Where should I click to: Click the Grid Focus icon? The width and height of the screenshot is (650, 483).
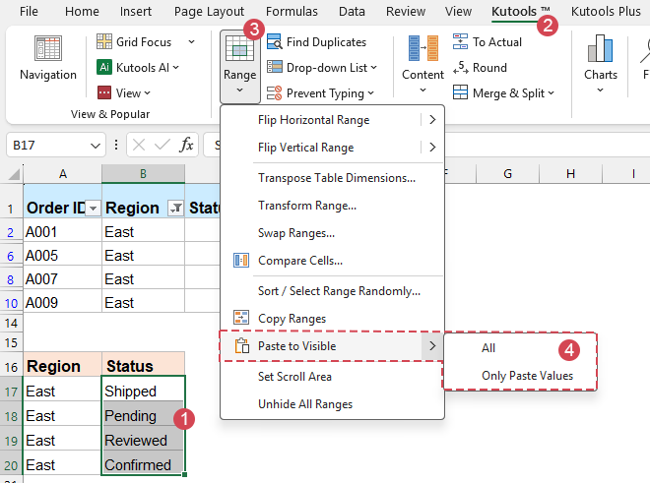pos(104,41)
